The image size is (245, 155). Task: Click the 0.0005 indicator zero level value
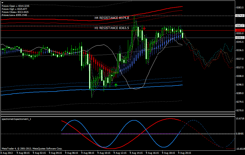240,134
